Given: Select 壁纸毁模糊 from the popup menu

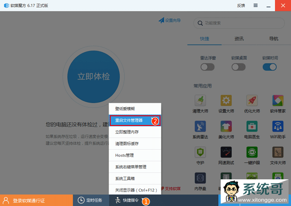Looking at the screenshot, I should 135,109.
